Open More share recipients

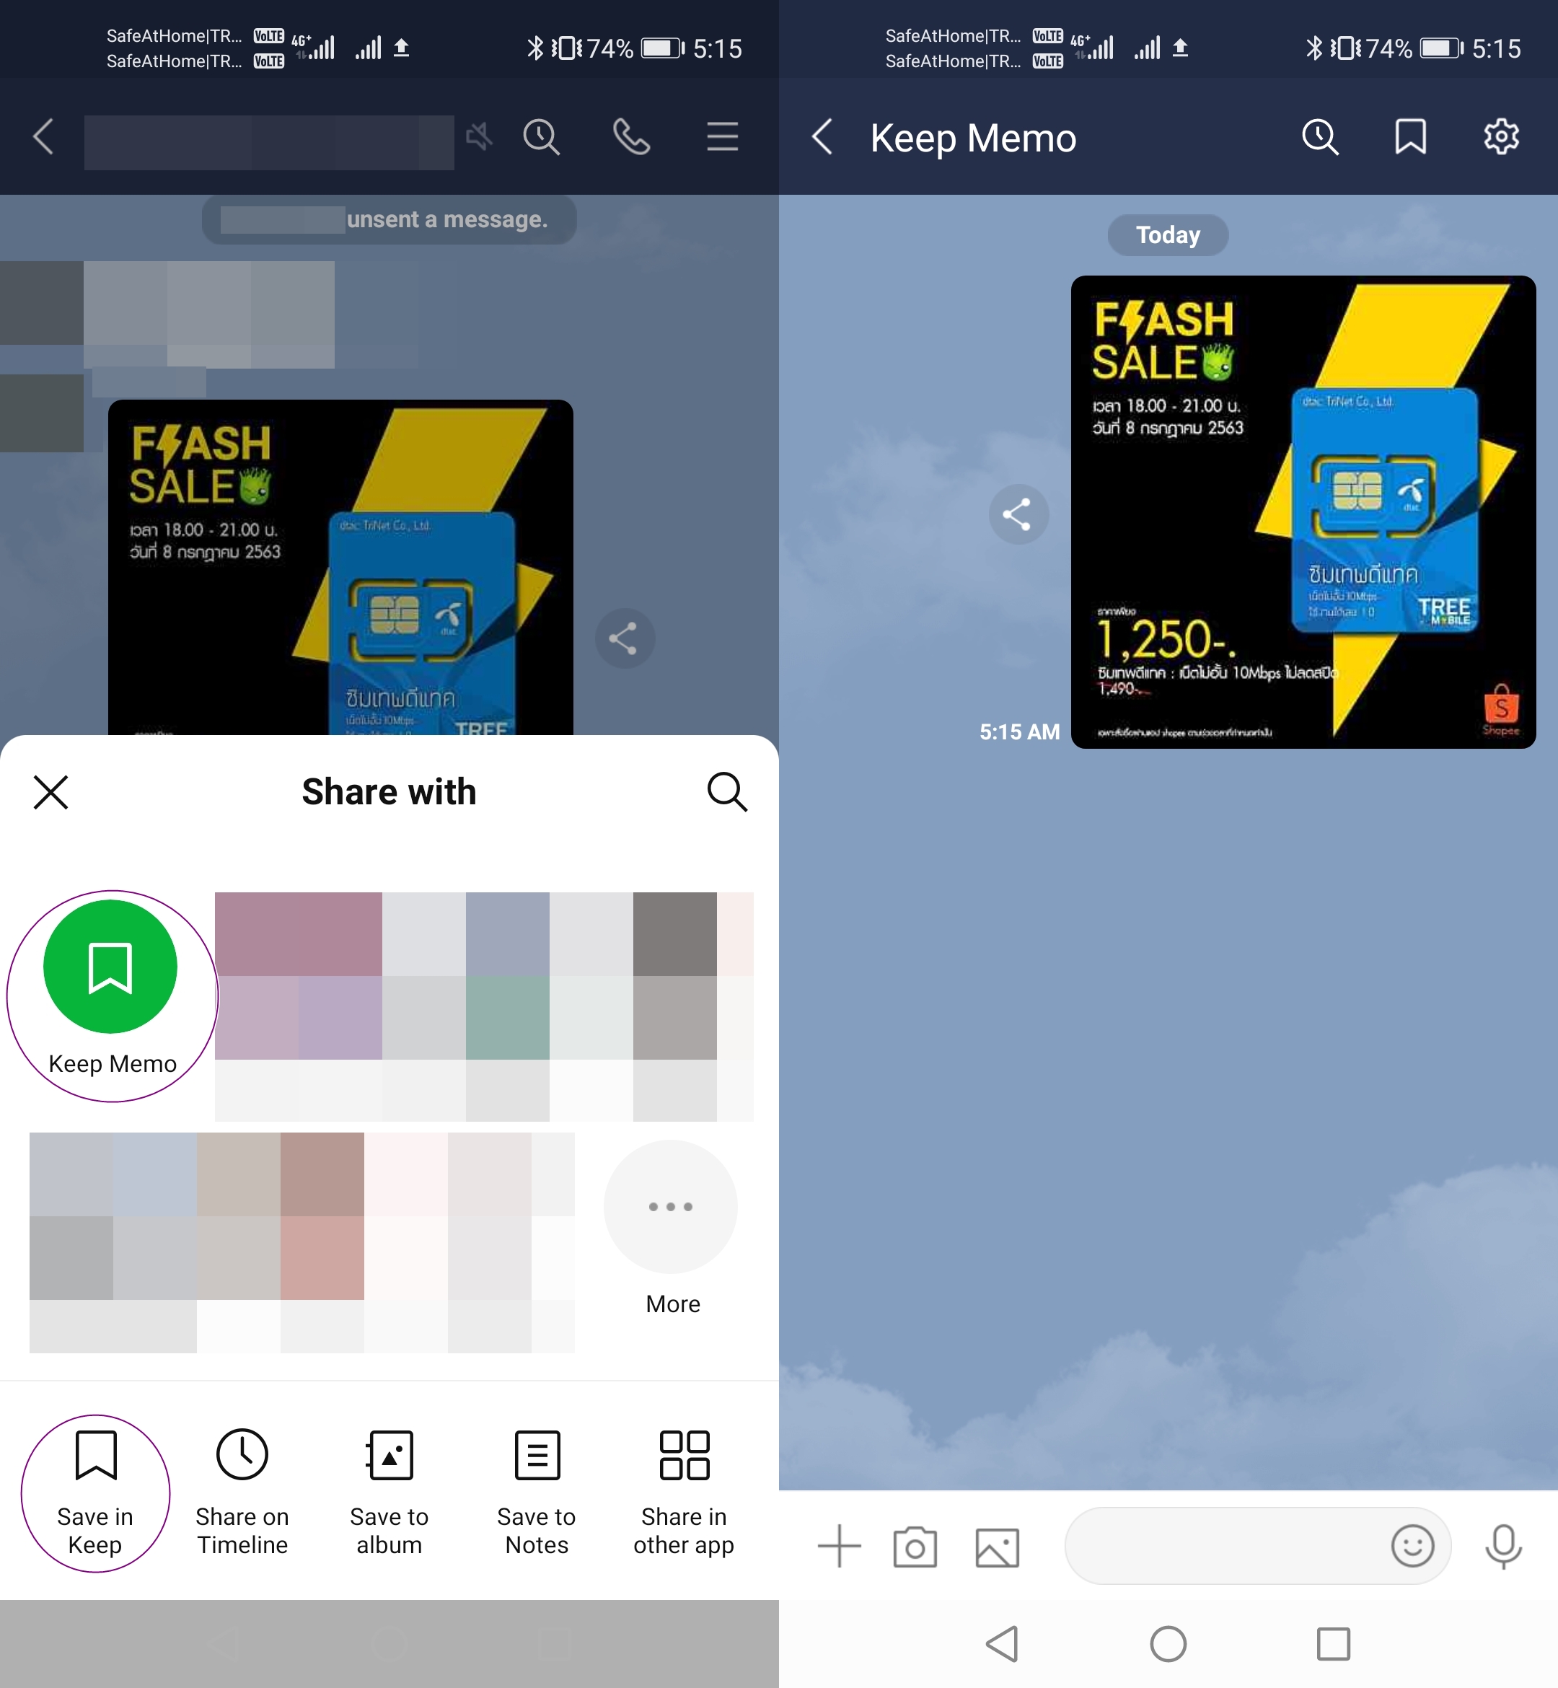pos(671,1228)
